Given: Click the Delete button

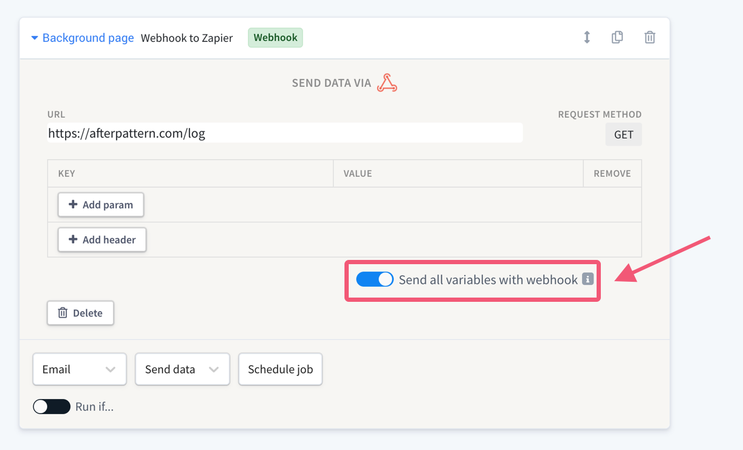Looking at the screenshot, I should (80, 313).
